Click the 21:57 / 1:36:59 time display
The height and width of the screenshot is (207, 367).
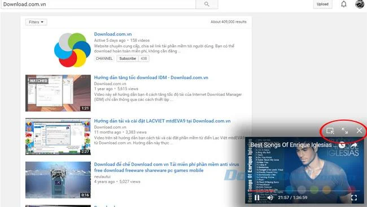click(x=292, y=197)
